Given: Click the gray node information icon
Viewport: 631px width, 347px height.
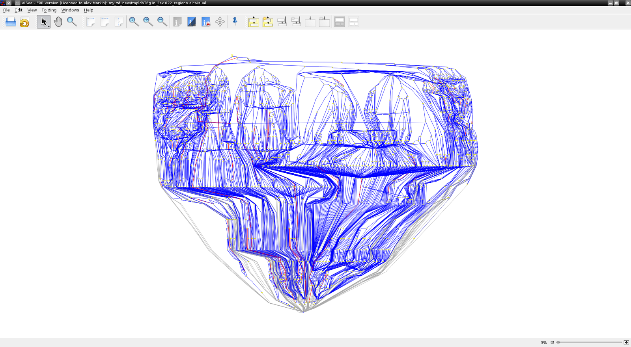Looking at the screenshot, I should pos(177,22).
